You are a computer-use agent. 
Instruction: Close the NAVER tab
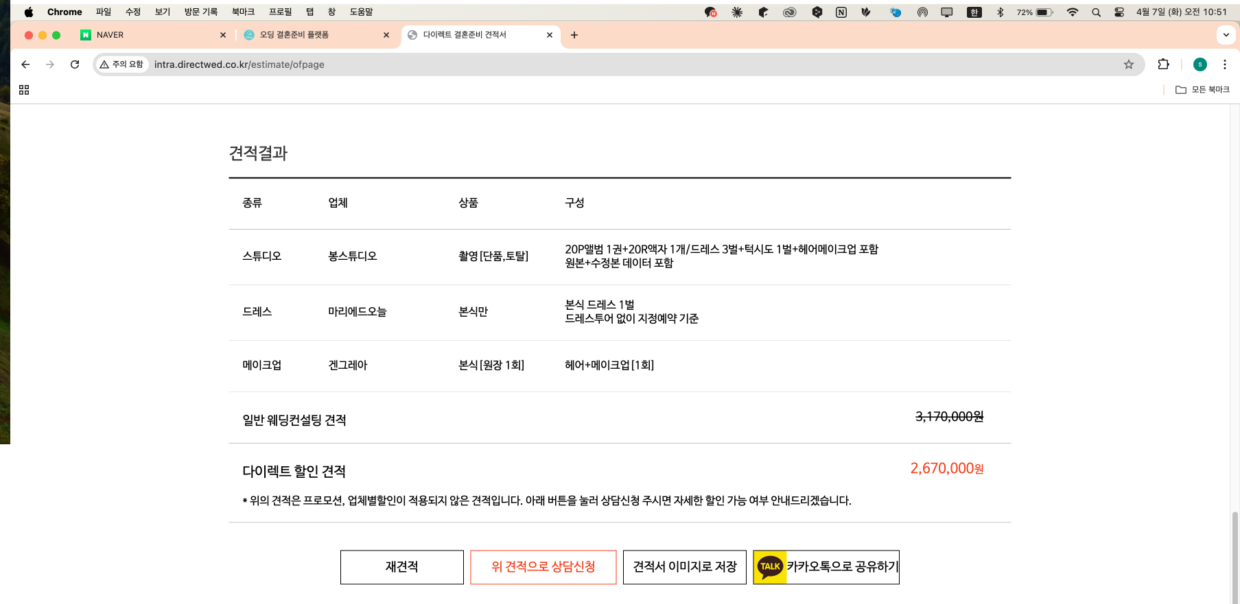coord(223,35)
